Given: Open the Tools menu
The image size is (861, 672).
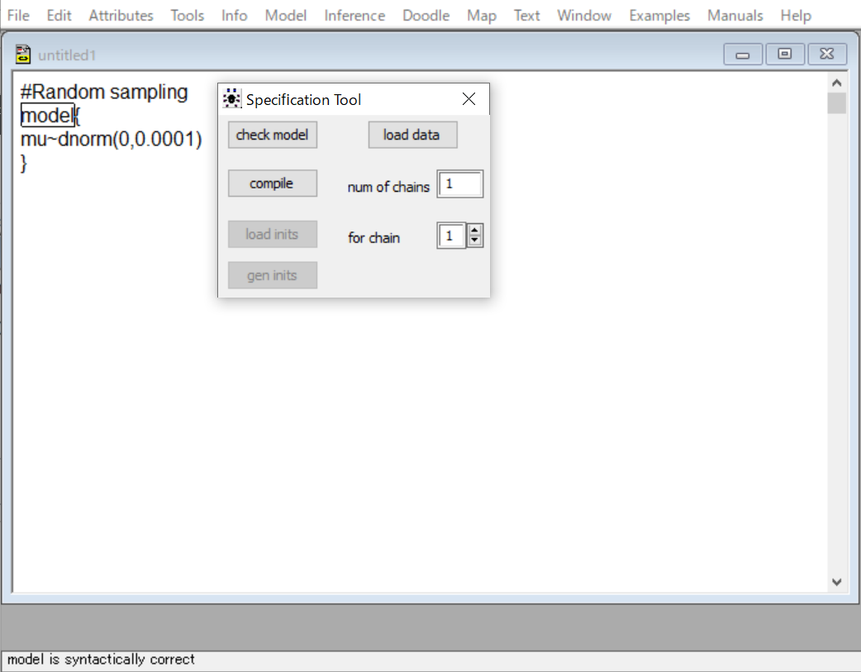Looking at the screenshot, I should (x=188, y=16).
